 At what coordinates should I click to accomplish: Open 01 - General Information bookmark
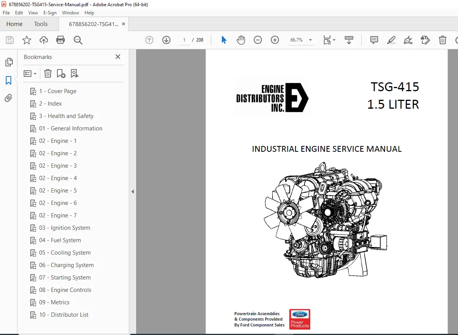(71, 128)
